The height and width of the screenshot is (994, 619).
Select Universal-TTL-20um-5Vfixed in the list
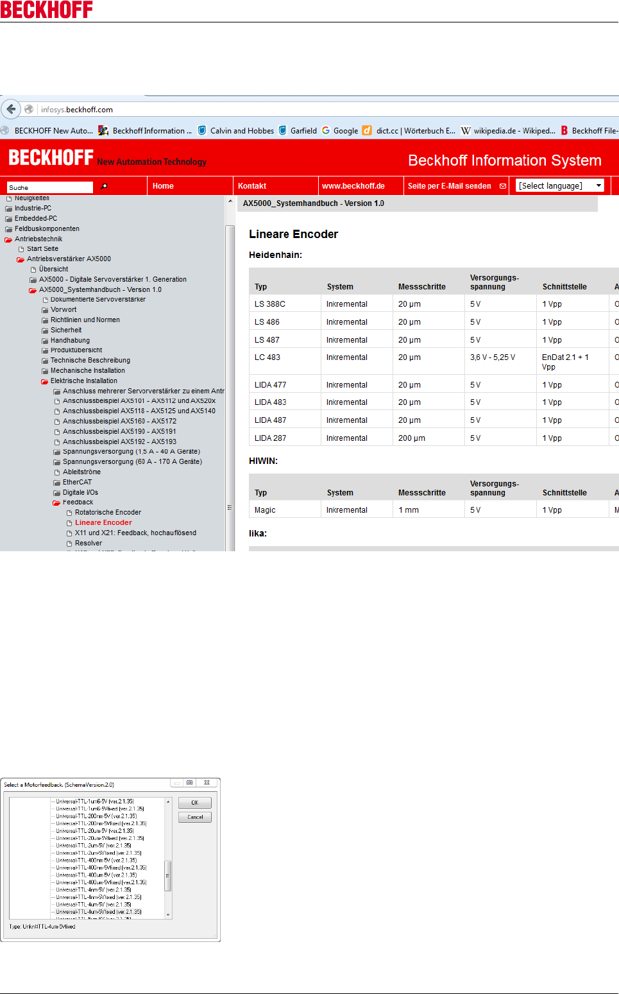point(100,838)
